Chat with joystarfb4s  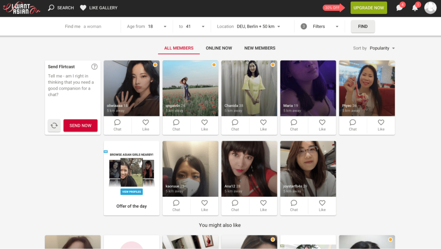294,205
